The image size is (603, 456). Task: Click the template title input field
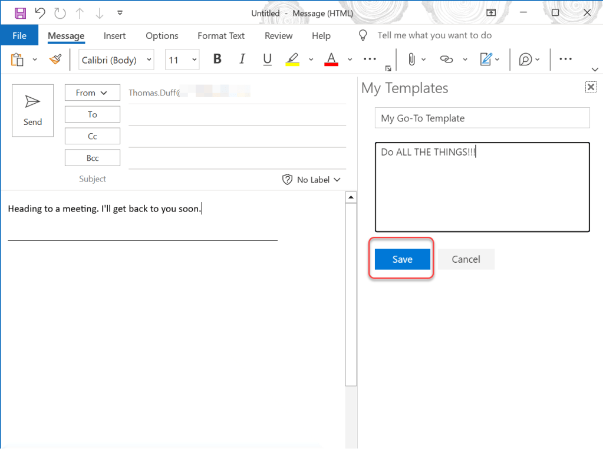point(482,118)
